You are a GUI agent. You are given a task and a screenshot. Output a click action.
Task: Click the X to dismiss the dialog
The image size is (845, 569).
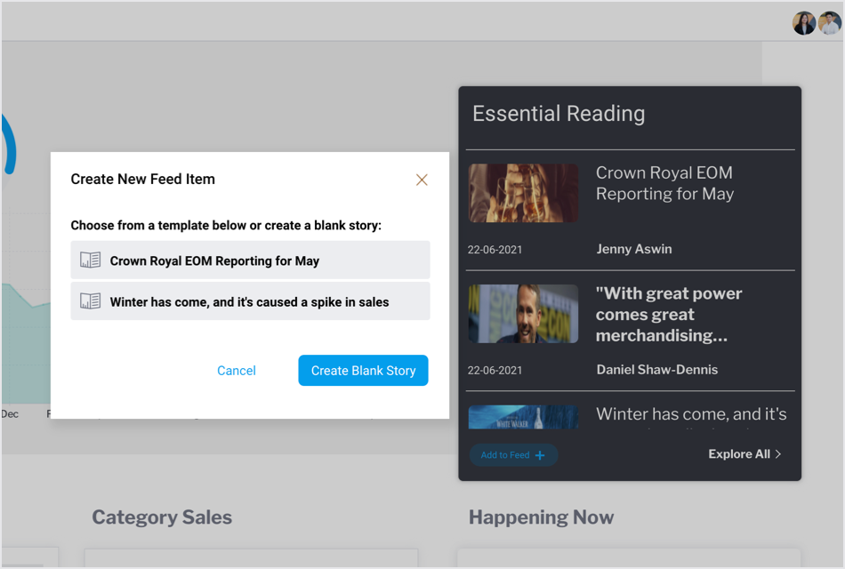pyautogui.click(x=422, y=179)
